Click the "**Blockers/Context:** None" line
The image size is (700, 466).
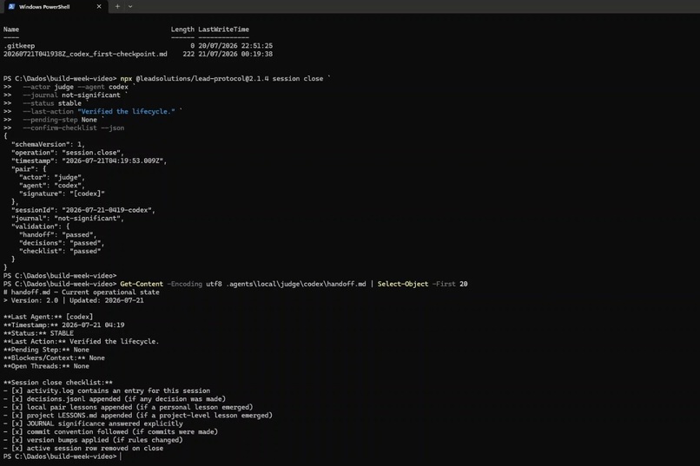[x=54, y=358]
